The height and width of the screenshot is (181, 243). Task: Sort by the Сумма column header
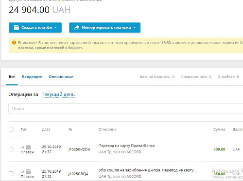(219, 130)
